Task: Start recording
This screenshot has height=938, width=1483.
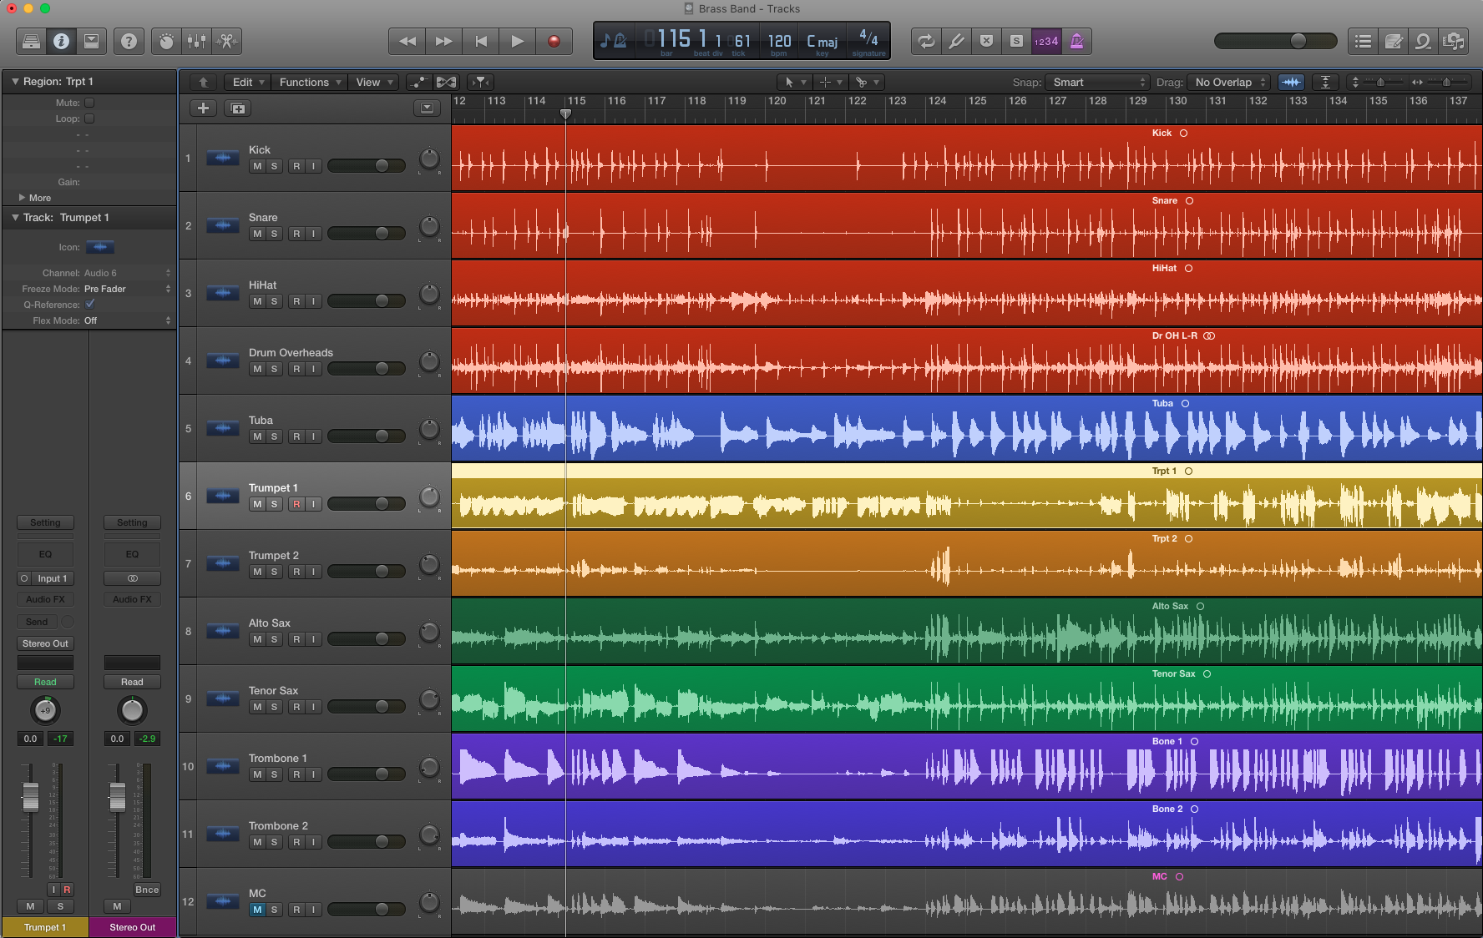Action: [x=554, y=41]
